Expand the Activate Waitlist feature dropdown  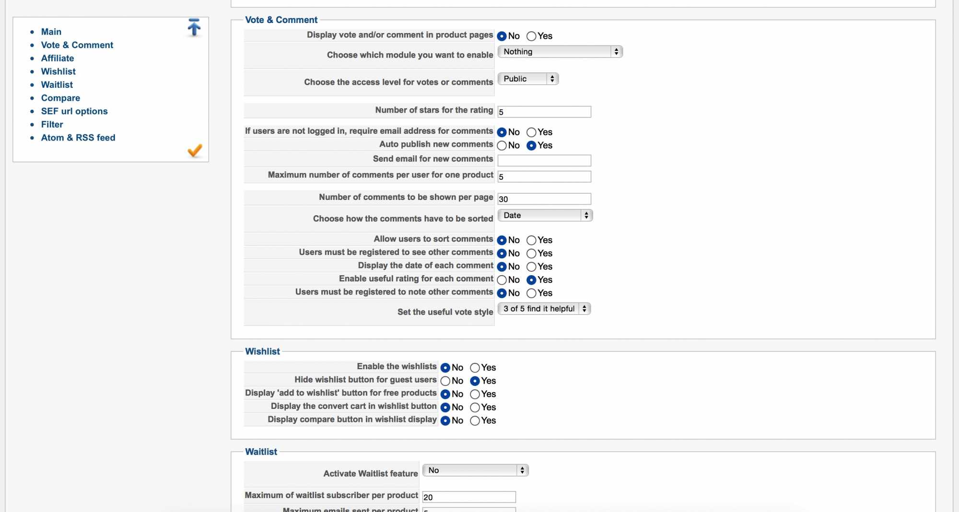point(475,471)
